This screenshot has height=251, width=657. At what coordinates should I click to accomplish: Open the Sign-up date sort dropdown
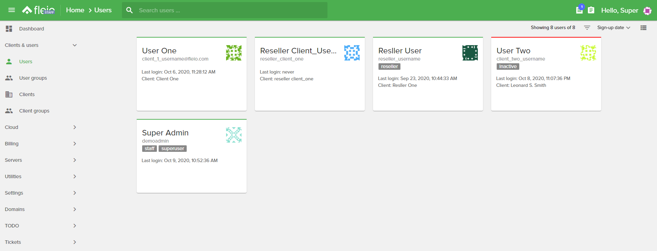pos(613,28)
